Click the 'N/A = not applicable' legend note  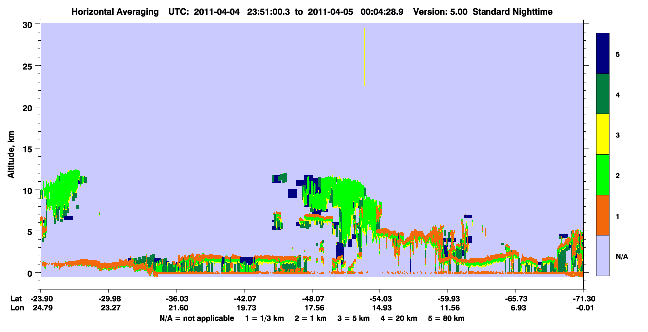coord(196,318)
